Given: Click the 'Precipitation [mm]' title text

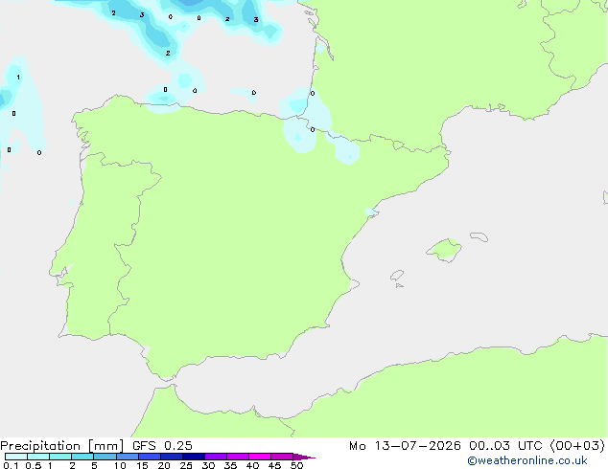Looking at the screenshot, I should [x=62, y=446].
